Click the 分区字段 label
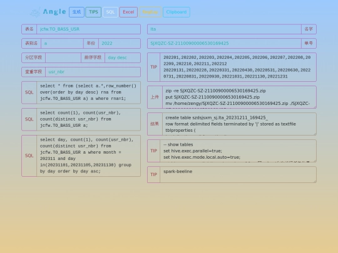The width and height of the screenshot is (338, 253). pyautogui.click(x=33, y=57)
